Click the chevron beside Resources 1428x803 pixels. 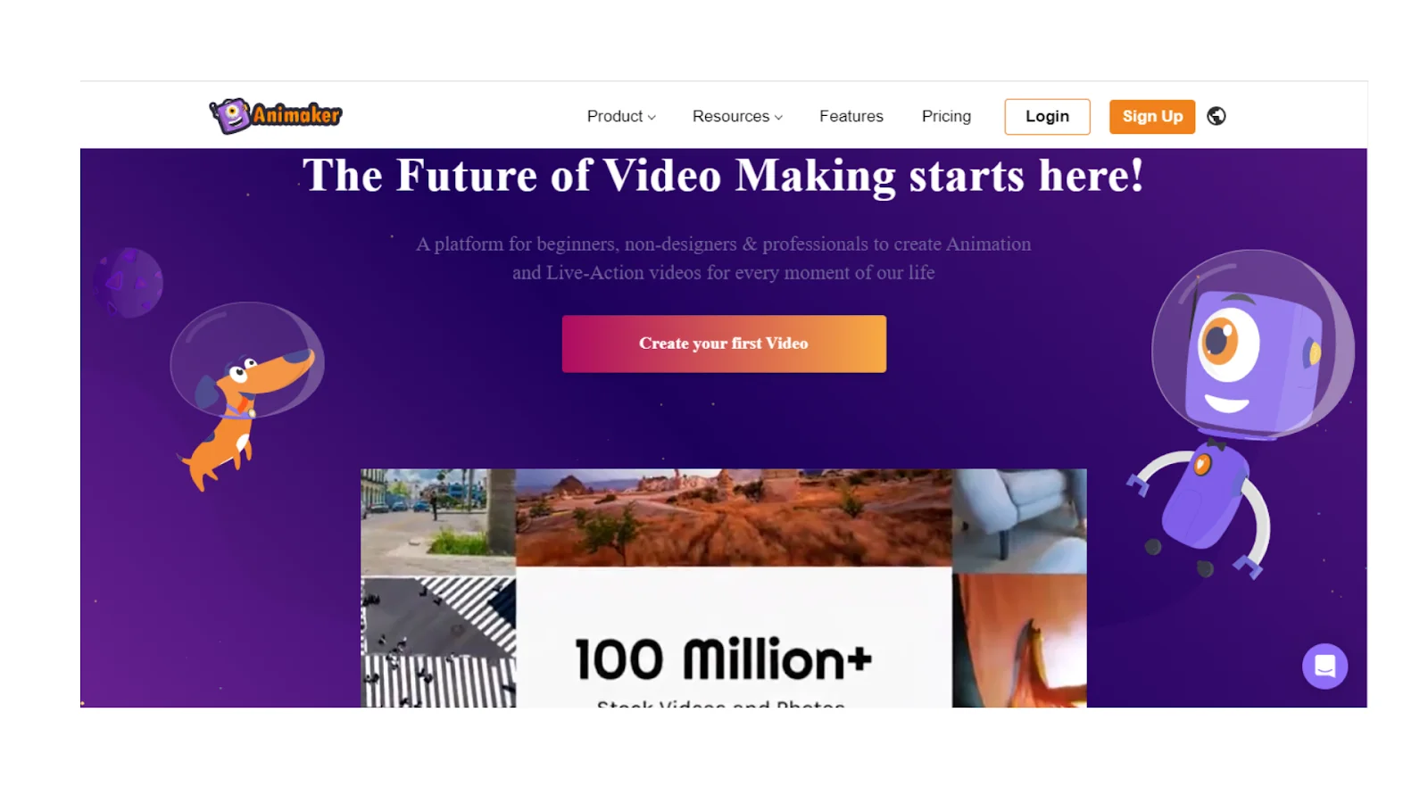[x=778, y=117]
